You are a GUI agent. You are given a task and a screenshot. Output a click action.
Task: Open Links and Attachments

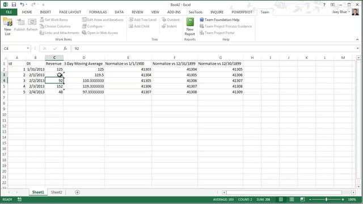[x=59, y=33]
